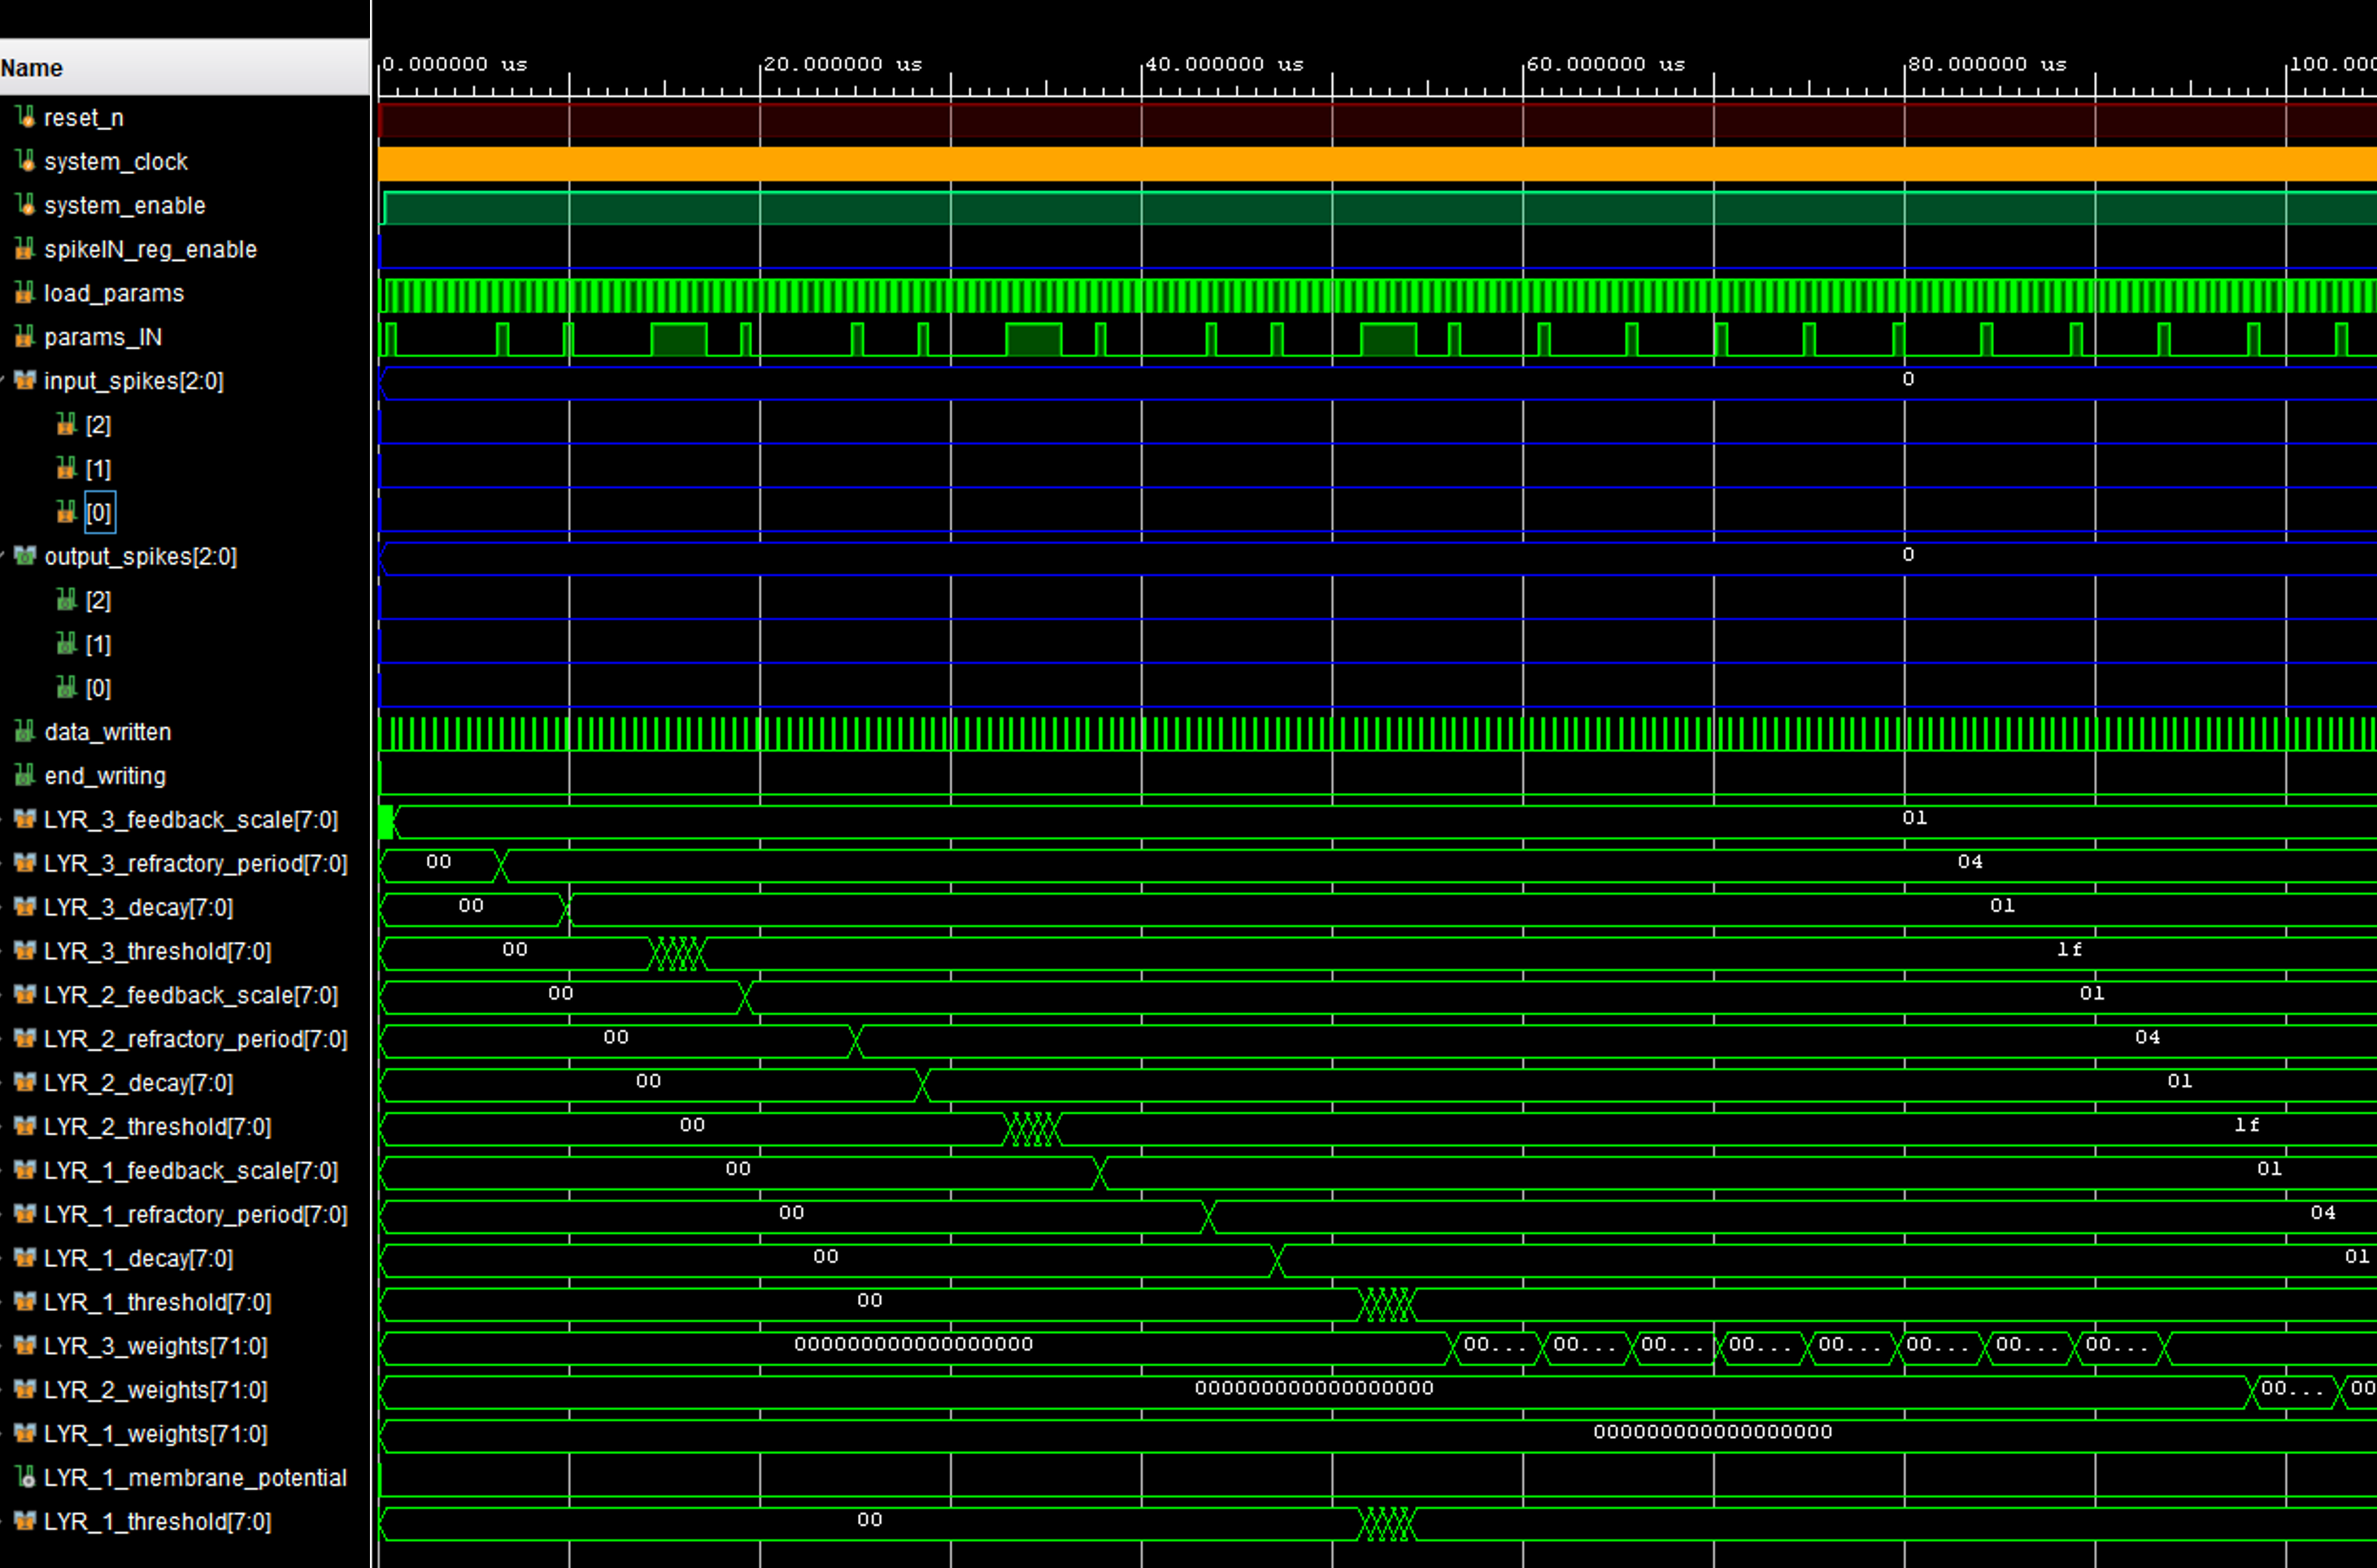Click the LYR_3_weights[71:0] bus icon
This screenshot has width=2377, height=1568.
coord(25,1346)
